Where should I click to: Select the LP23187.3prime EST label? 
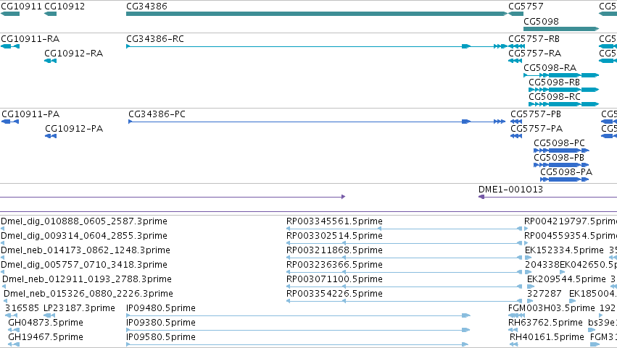[80, 308]
